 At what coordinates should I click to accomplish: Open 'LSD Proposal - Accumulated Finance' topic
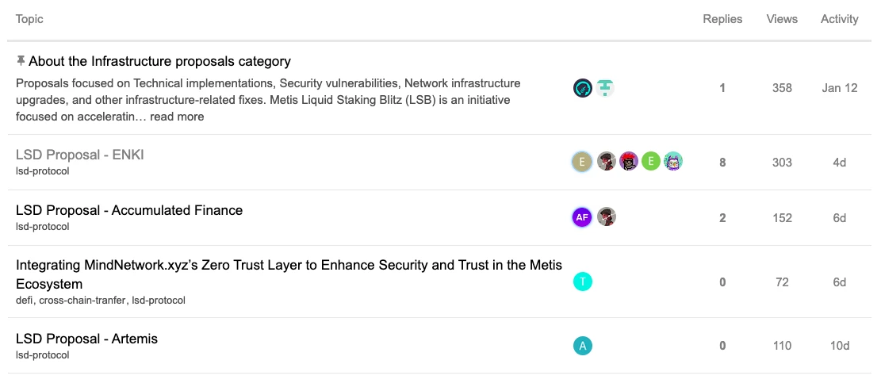pos(129,210)
